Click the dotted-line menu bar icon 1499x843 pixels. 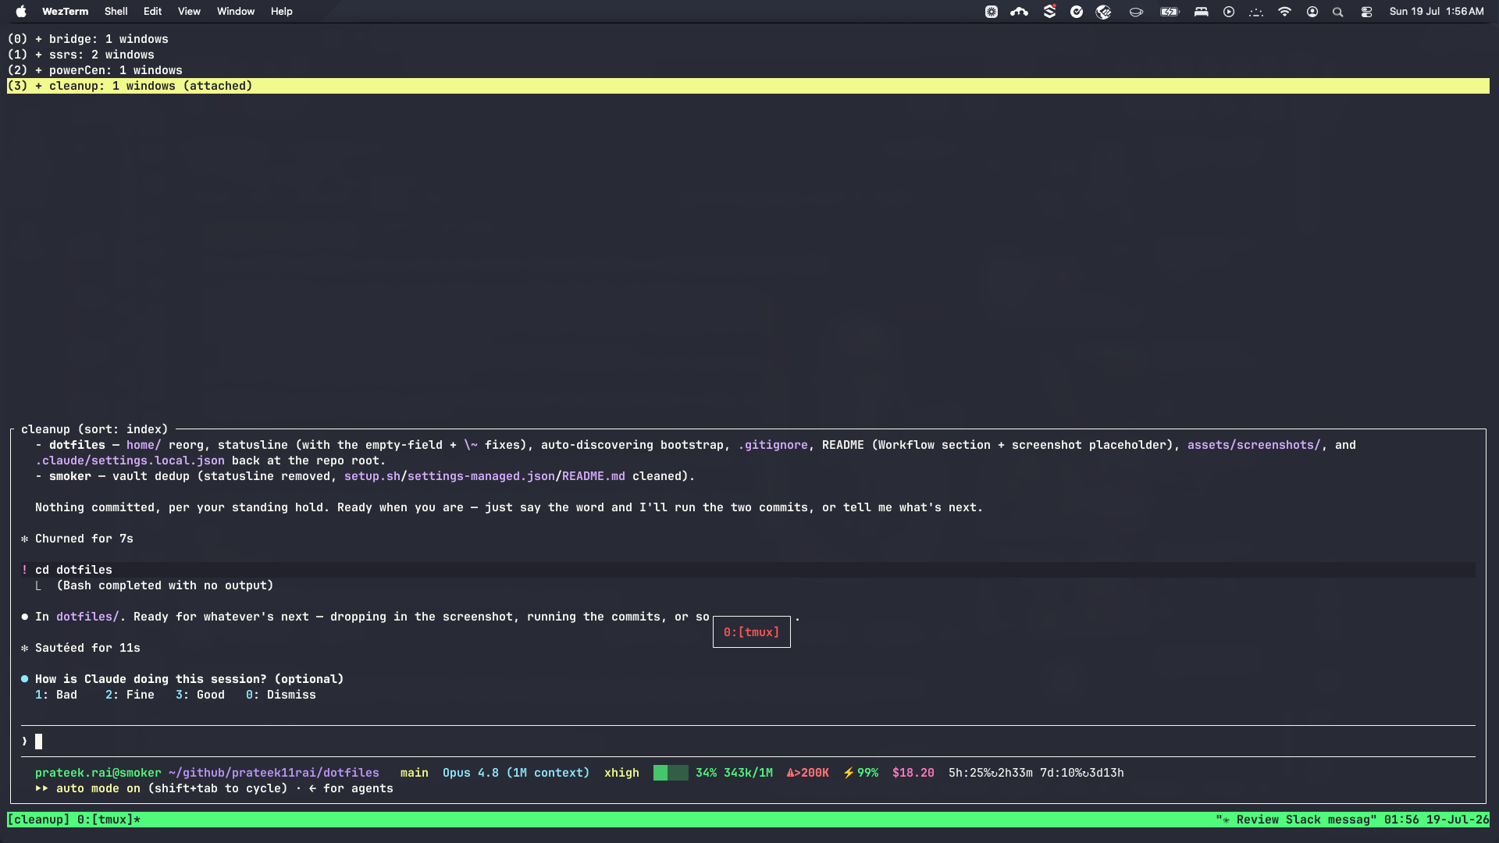tap(1256, 12)
